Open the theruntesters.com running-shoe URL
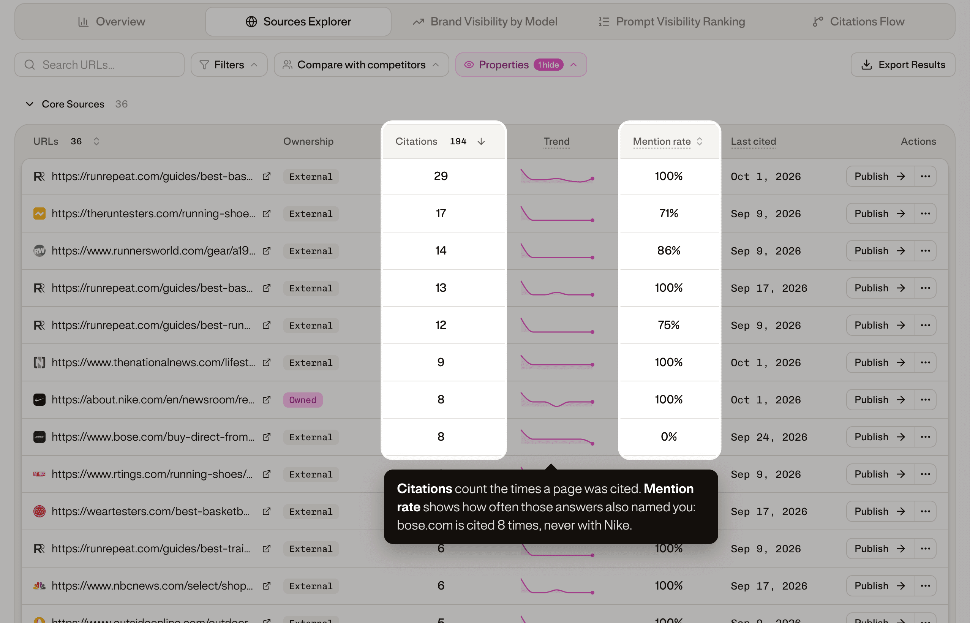The height and width of the screenshot is (623, 970). point(153,213)
